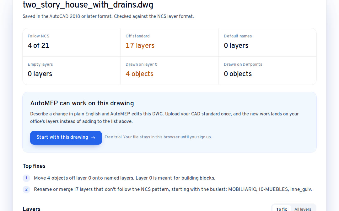Click the '0 objects' Drawn on Defpoints value

pos(238,74)
